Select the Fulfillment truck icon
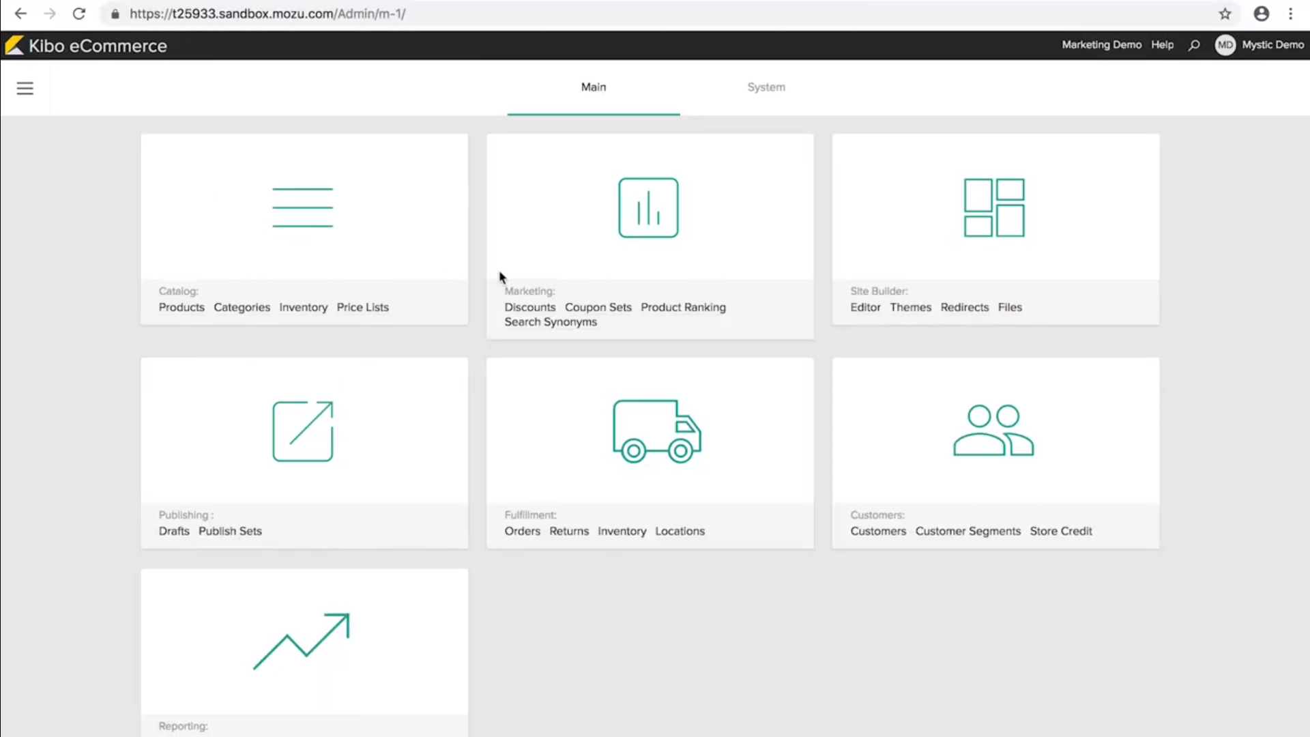 [656, 431]
